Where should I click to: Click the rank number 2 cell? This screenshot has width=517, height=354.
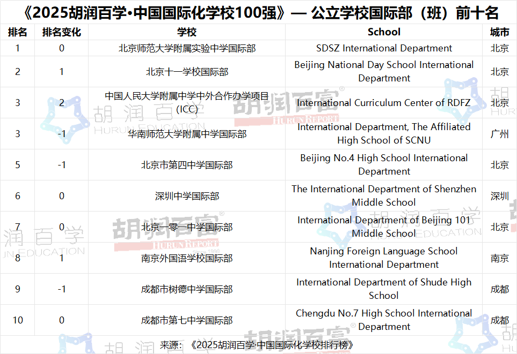click(x=18, y=72)
